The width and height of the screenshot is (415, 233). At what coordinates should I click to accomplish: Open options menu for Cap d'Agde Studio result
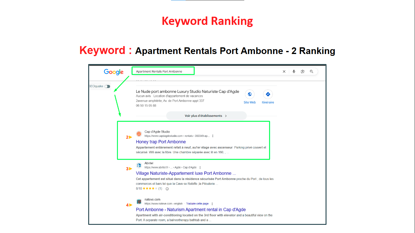[x=213, y=136]
